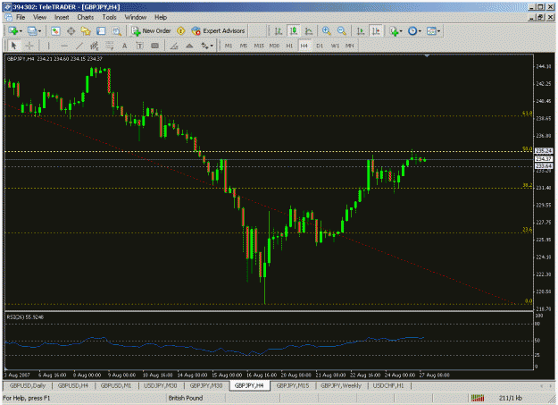Select the text 'A' drawing tool

pos(124,46)
